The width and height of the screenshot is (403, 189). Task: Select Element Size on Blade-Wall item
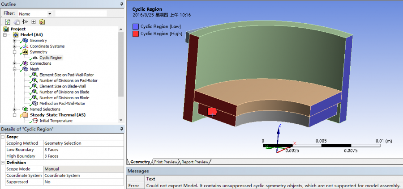[x=62, y=86]
